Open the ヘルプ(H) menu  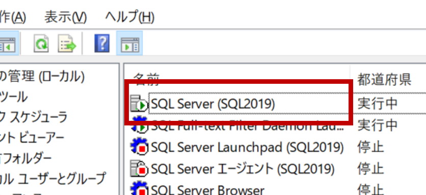[x=130, y=17]
